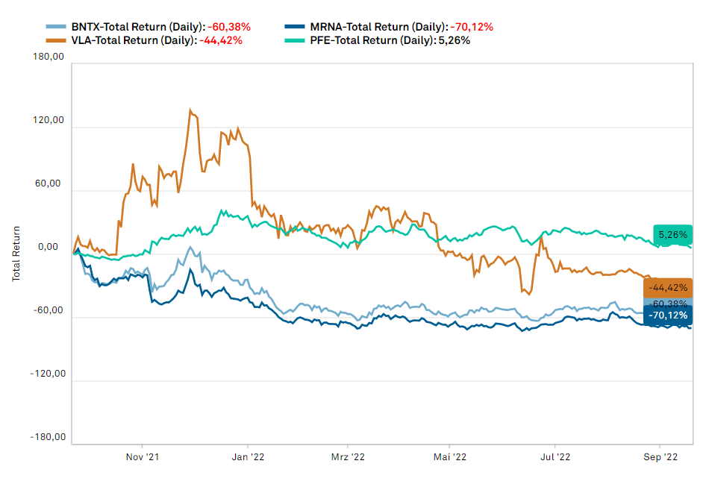Click the Jul '22 axis label
The width and height of the screenshot is (709, 490).
click(555, 457)
